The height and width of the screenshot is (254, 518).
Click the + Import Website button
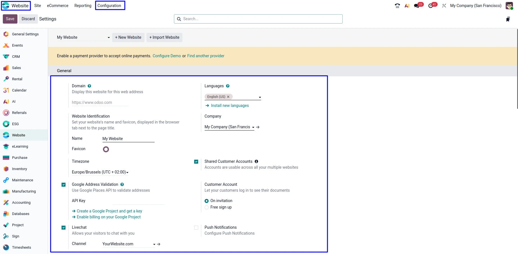164,37
